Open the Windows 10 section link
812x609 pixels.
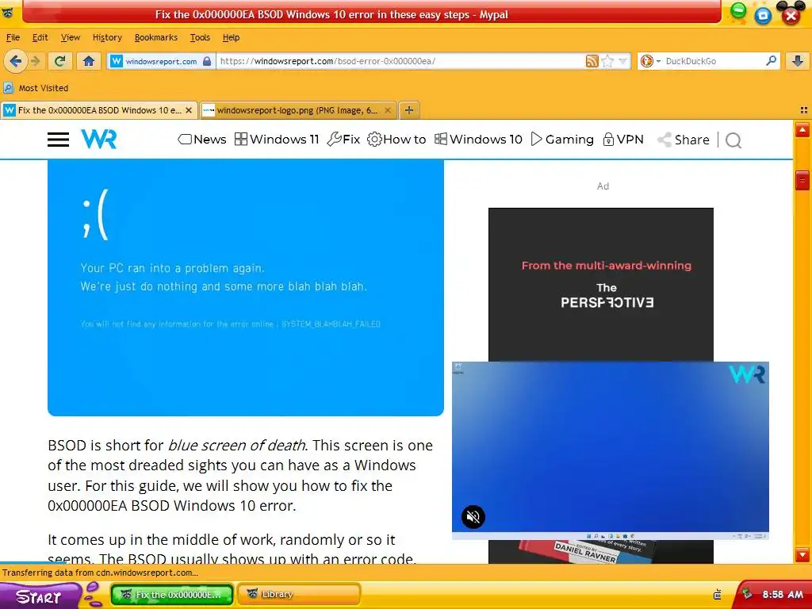478,140
